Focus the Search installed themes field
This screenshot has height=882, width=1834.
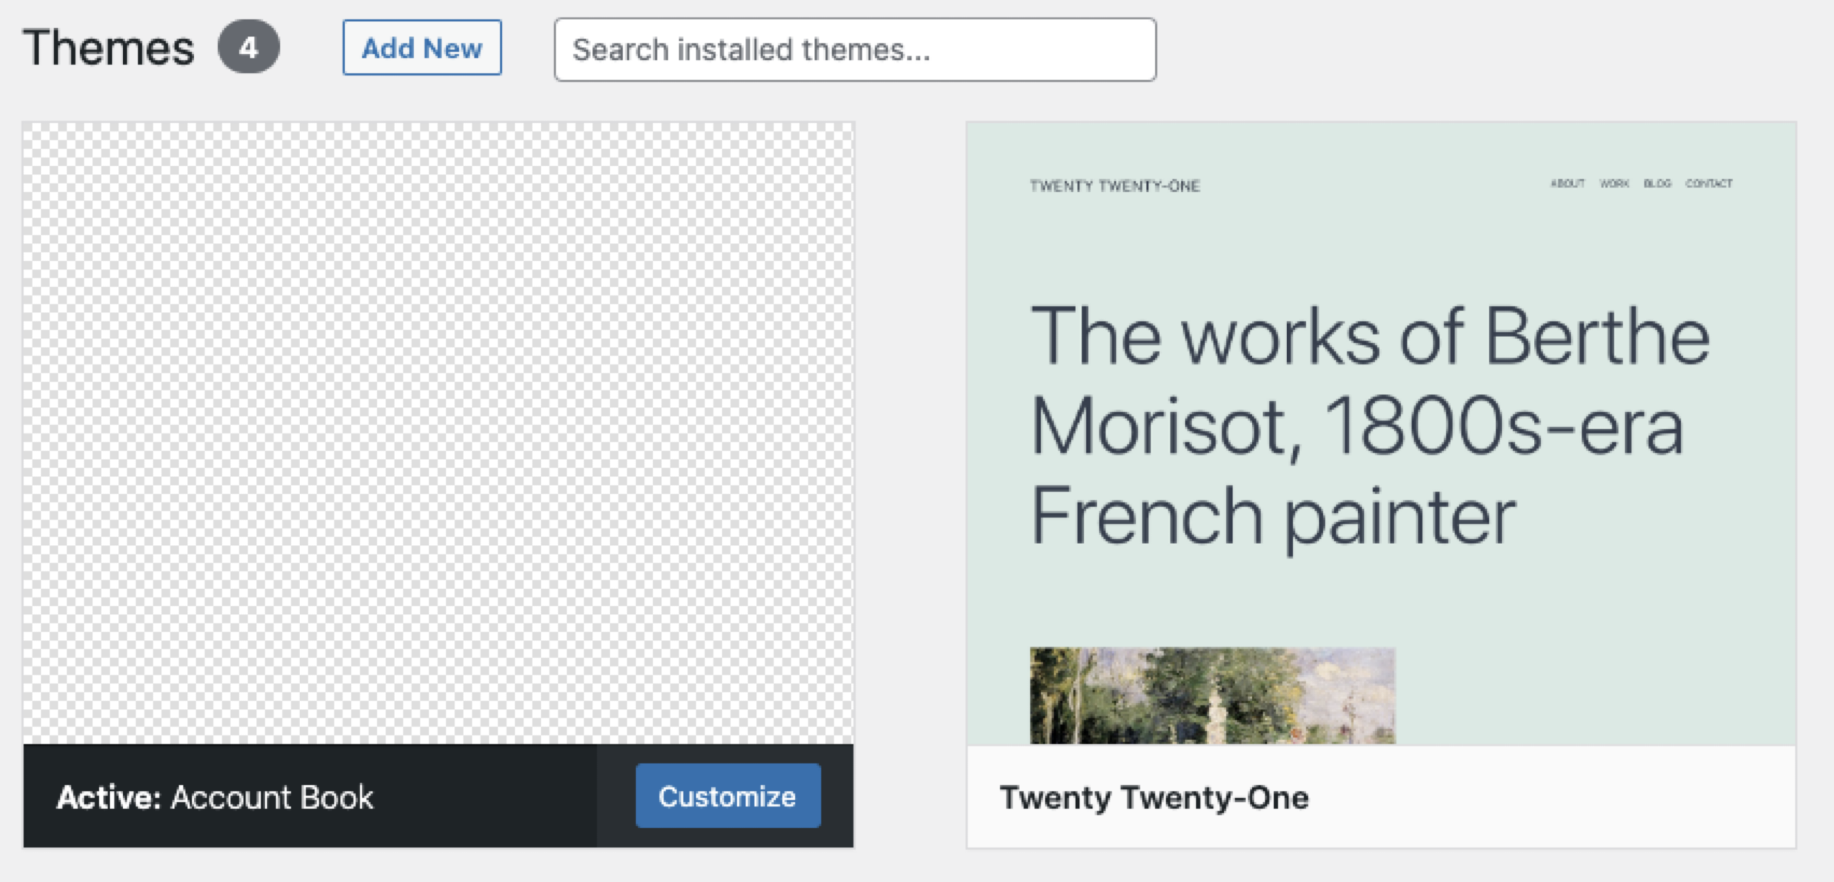855,50
